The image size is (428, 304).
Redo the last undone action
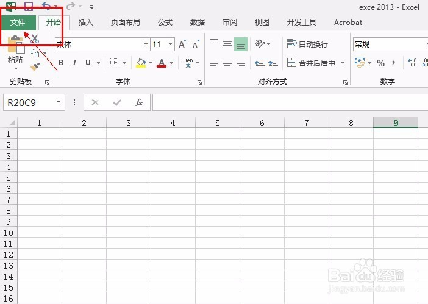point(71,6)
